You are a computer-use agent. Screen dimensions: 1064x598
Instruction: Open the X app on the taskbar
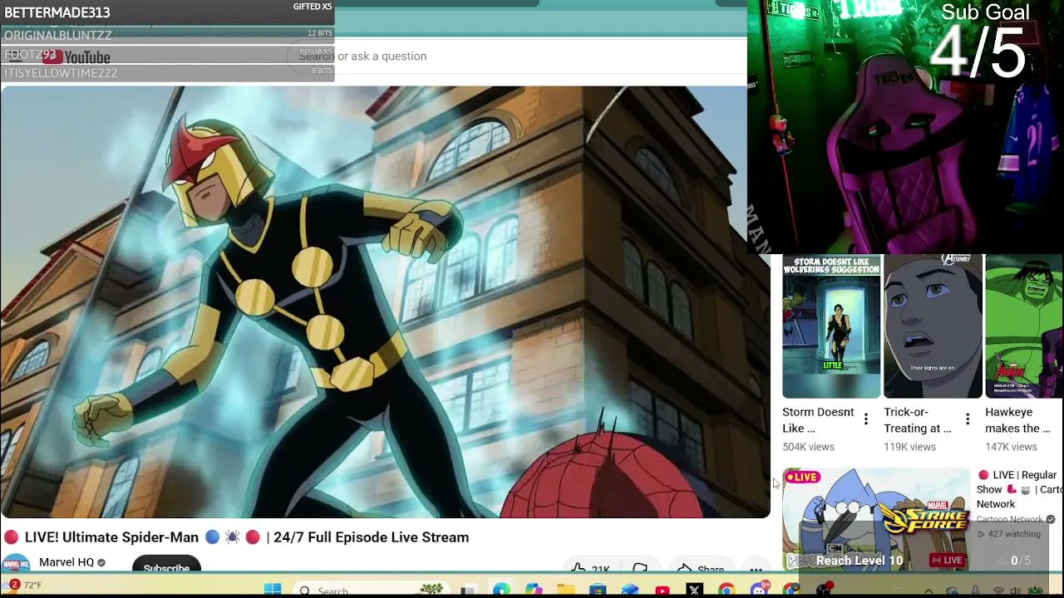[x=694, y=591]
